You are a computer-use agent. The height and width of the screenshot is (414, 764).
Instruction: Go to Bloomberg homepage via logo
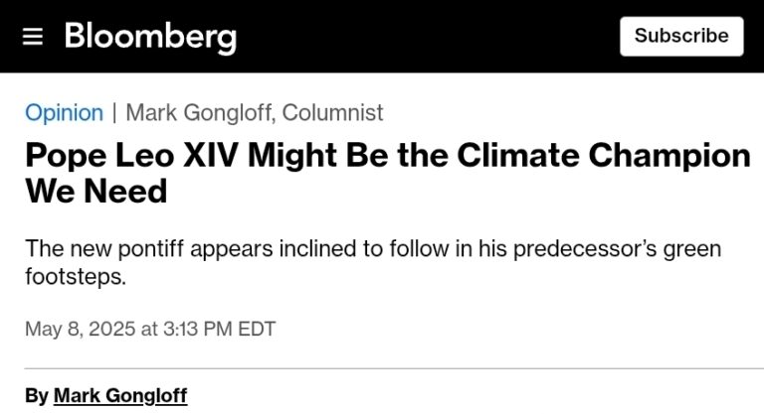150,37
